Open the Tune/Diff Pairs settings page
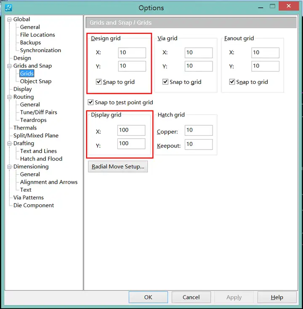Screen dimensions: 303x309 38,112
